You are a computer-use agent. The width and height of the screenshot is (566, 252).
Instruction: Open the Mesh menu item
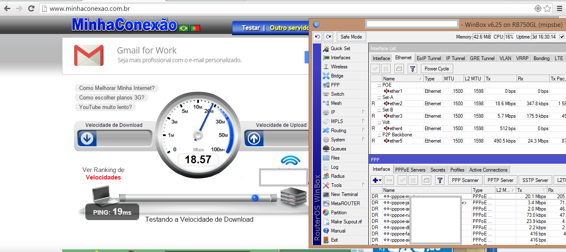(x=336, y=103)
